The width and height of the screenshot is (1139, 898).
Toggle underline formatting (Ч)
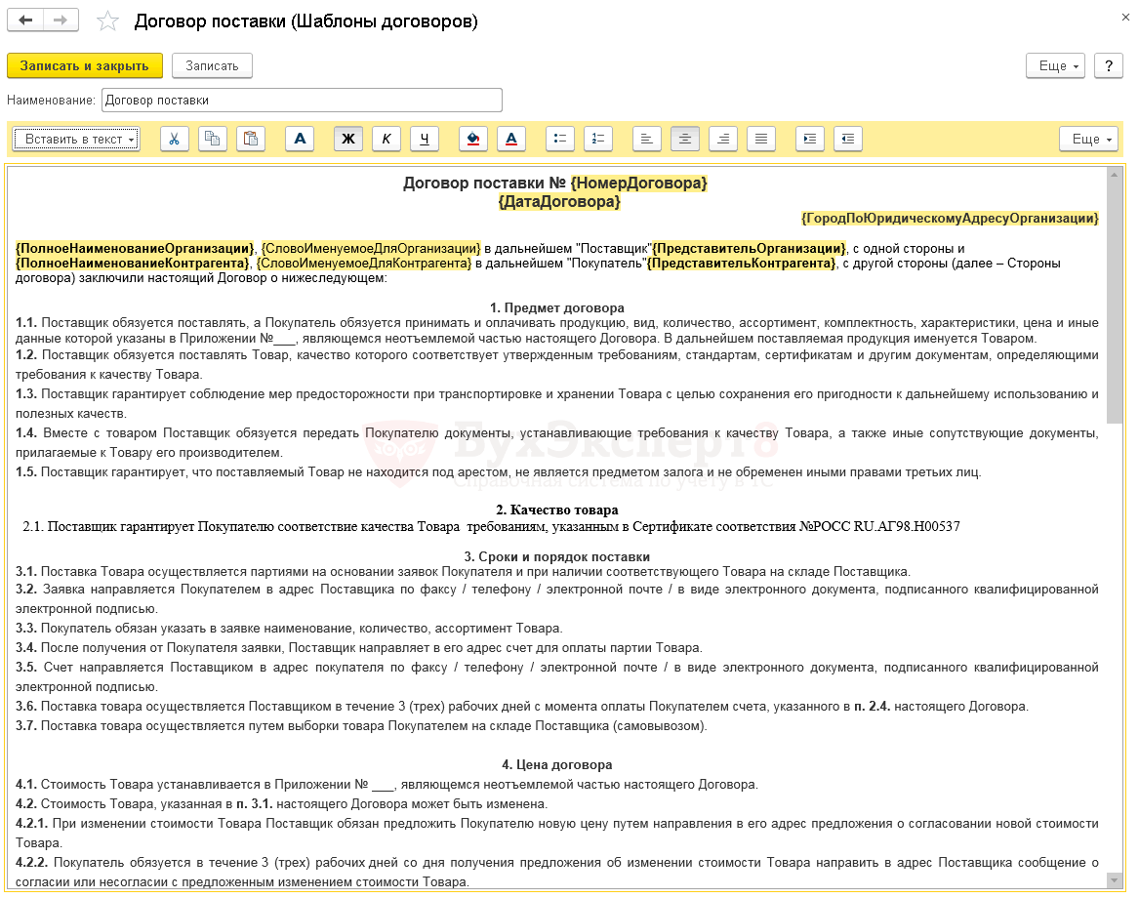coord(425,140)
